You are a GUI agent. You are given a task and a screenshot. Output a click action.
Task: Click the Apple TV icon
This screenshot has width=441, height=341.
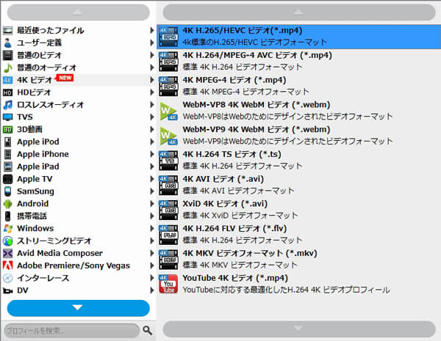[x=8, y=179]
